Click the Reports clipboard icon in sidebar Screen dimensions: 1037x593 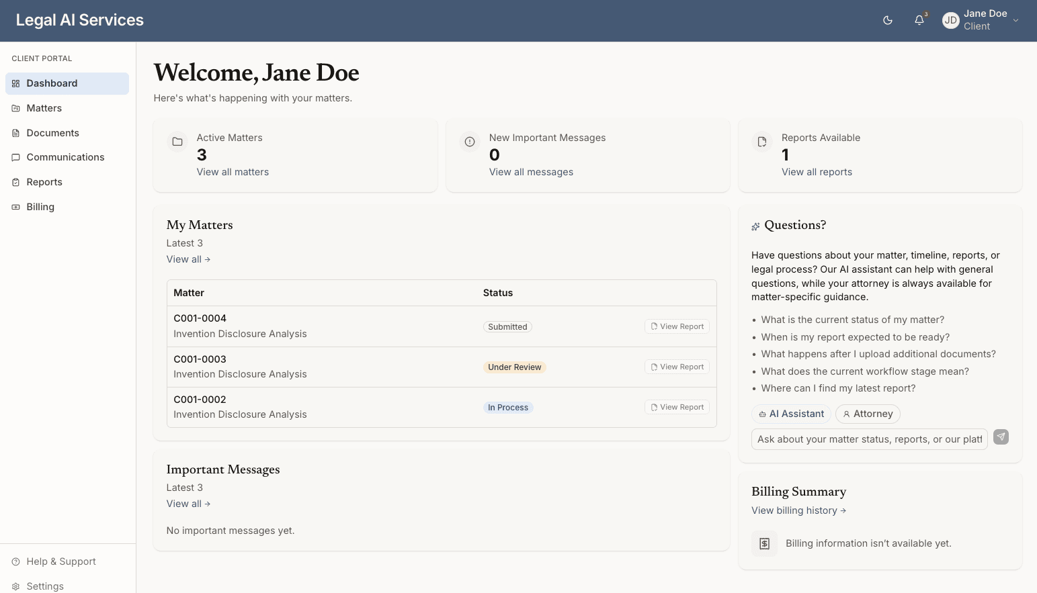pos(15,182)
